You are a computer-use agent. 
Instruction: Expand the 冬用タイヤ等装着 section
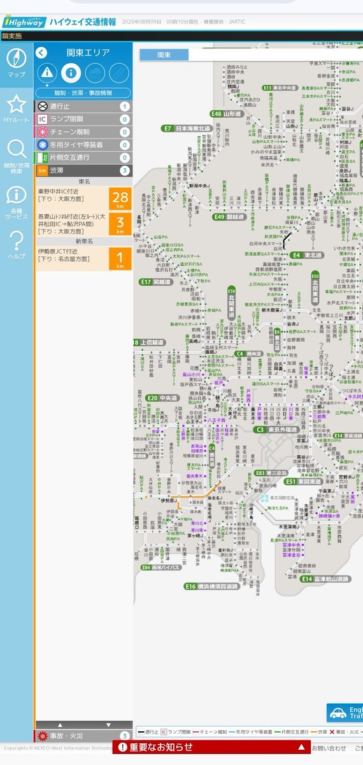pos(83,145)
